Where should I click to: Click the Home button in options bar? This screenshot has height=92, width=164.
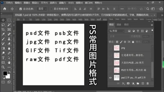5,9
